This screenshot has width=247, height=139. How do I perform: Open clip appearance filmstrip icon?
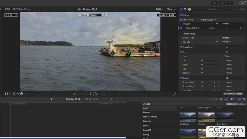pos(232,99)
